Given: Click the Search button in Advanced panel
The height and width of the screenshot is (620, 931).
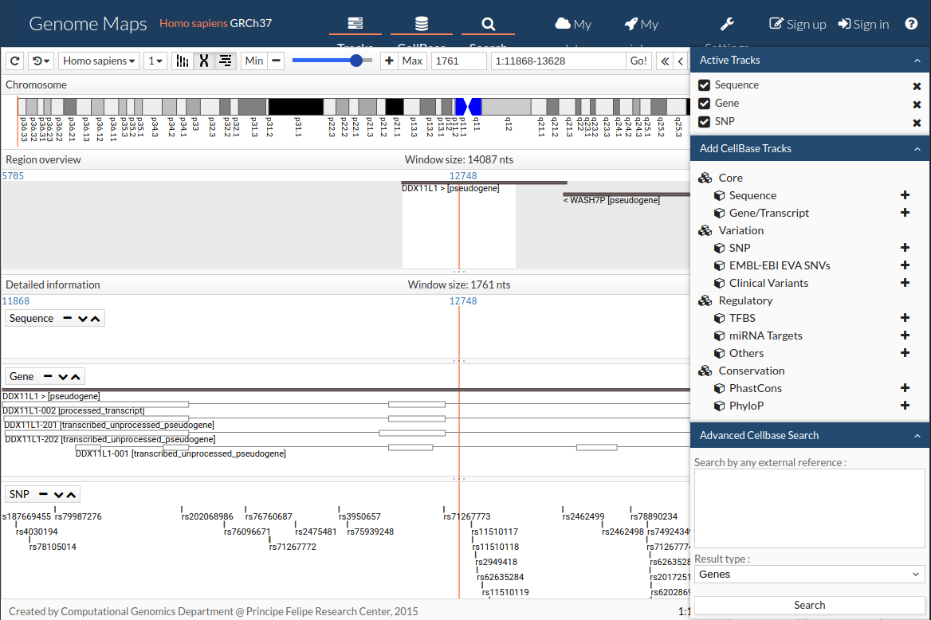Looking at the screenshot, I should (x=809, y=605).
